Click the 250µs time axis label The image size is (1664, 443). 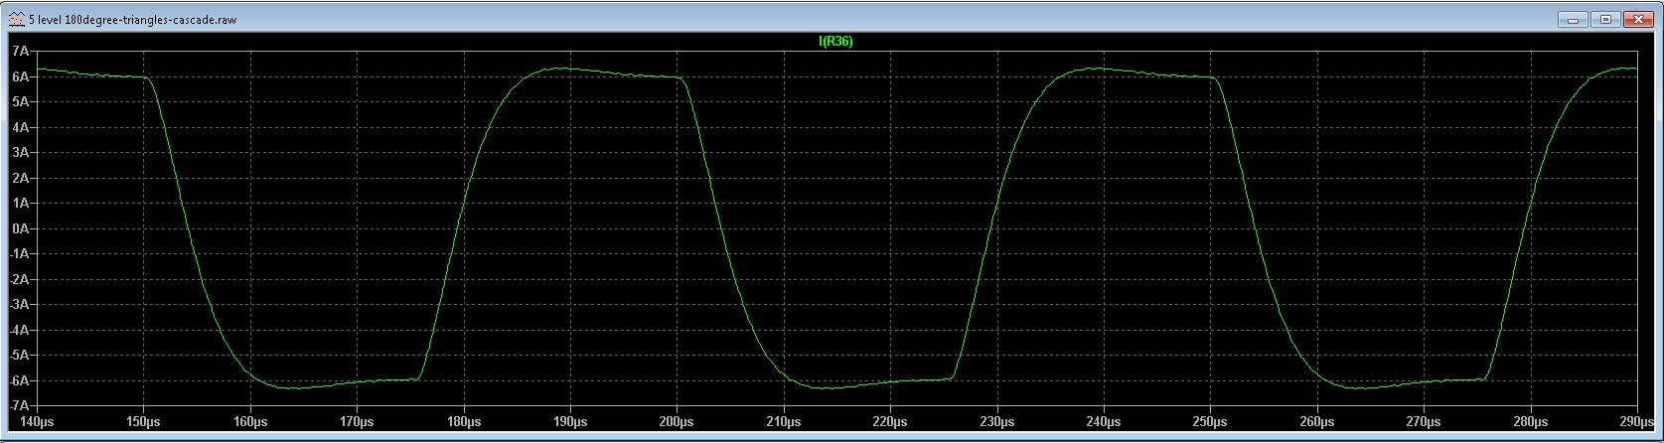(1210, 422)
